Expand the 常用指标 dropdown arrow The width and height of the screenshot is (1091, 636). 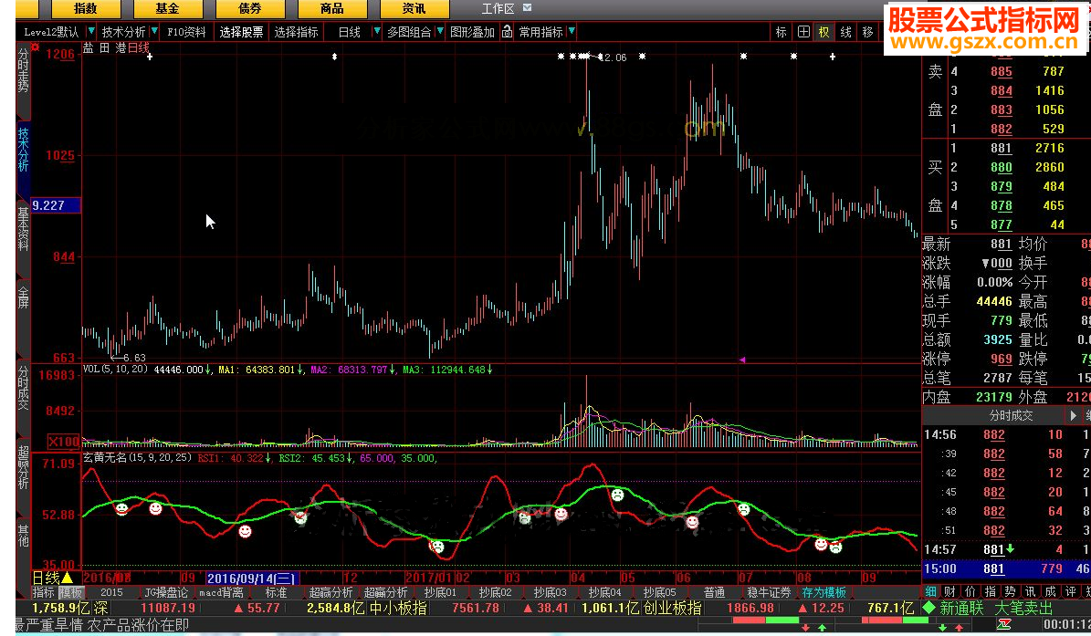(571, 32)
